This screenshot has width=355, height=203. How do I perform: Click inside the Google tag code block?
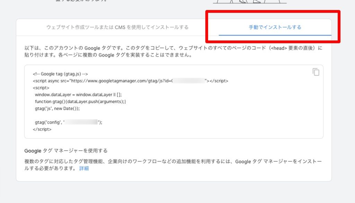pos(139,101)
